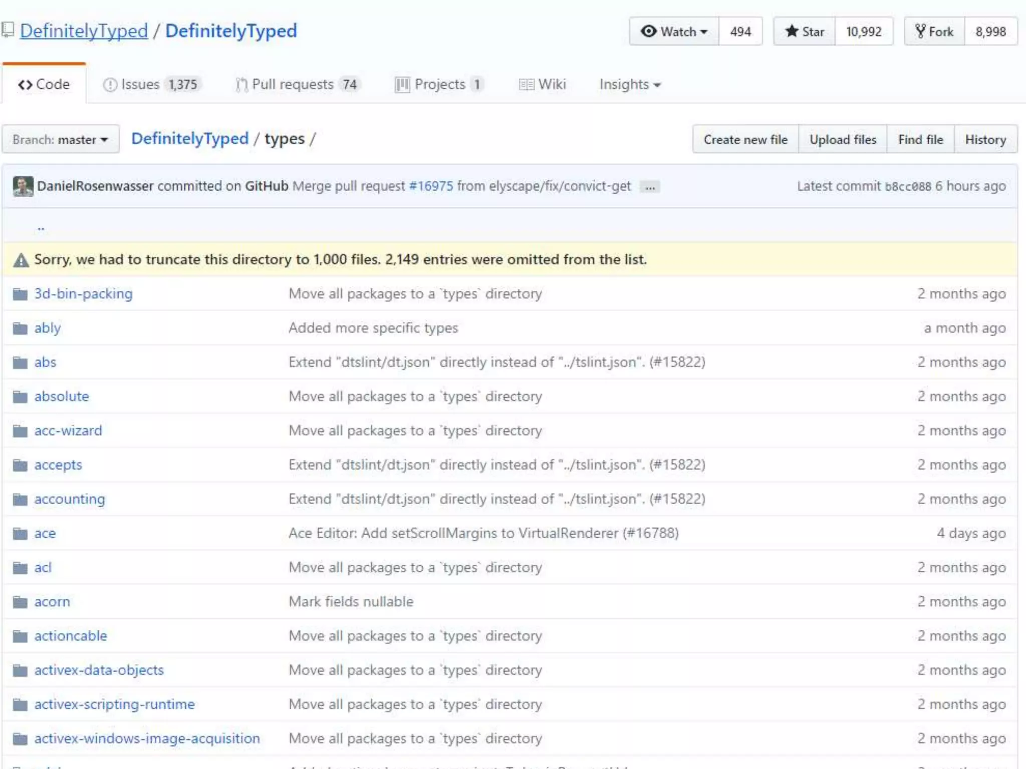
Task: Open the acl folder
Action: point(43,567)
